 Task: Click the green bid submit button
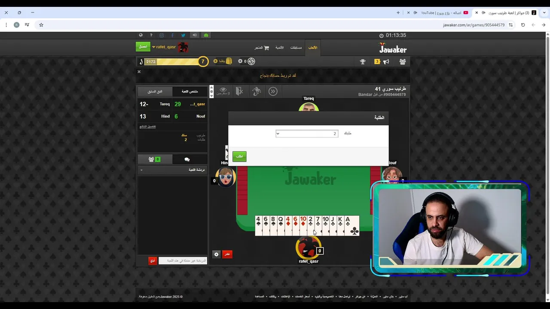tap(239, 156)
